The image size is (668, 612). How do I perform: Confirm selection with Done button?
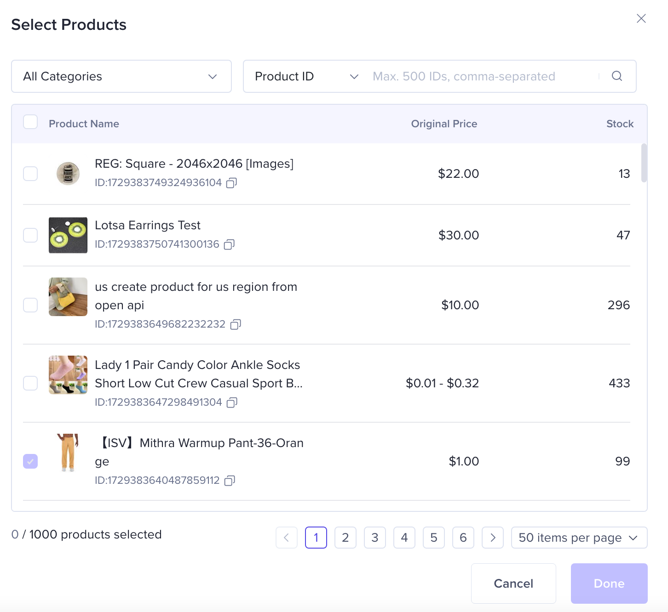click(x=609, y=584)
